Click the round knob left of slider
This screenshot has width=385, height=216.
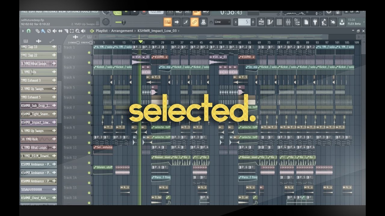pos(106,22)
